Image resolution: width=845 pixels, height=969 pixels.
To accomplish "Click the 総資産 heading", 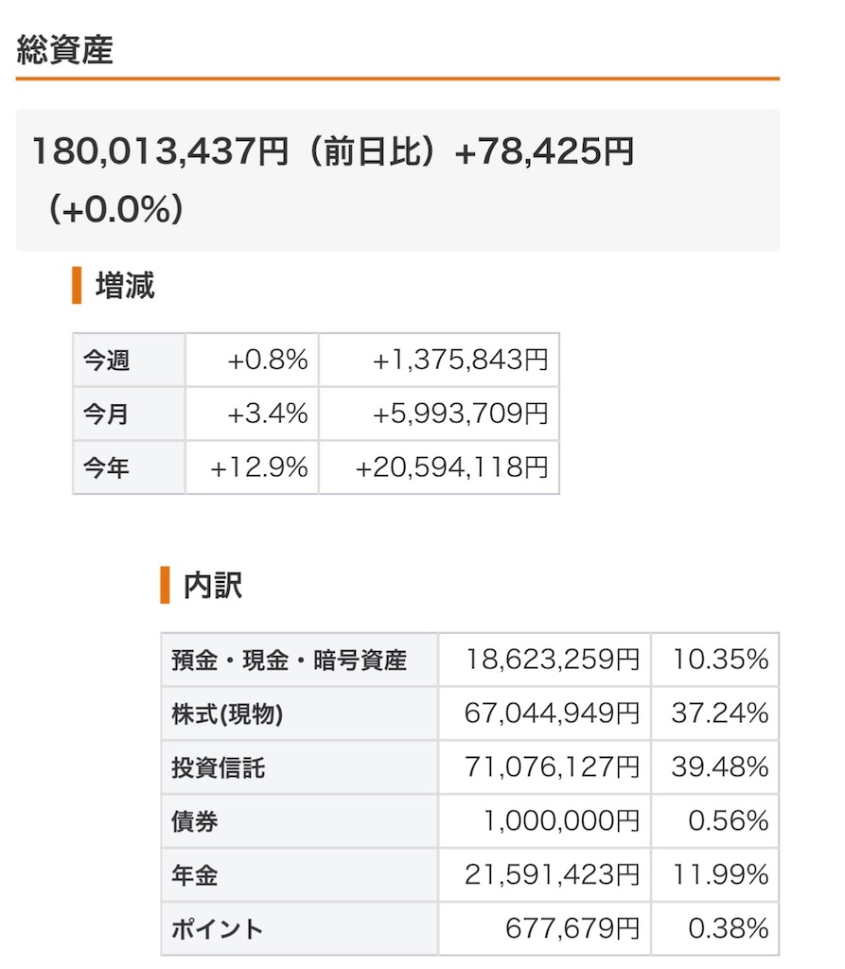I will click(x=64, y=50).
